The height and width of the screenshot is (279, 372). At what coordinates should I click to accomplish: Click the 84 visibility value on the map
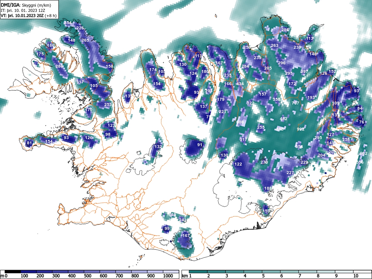(x=360, y=108)
